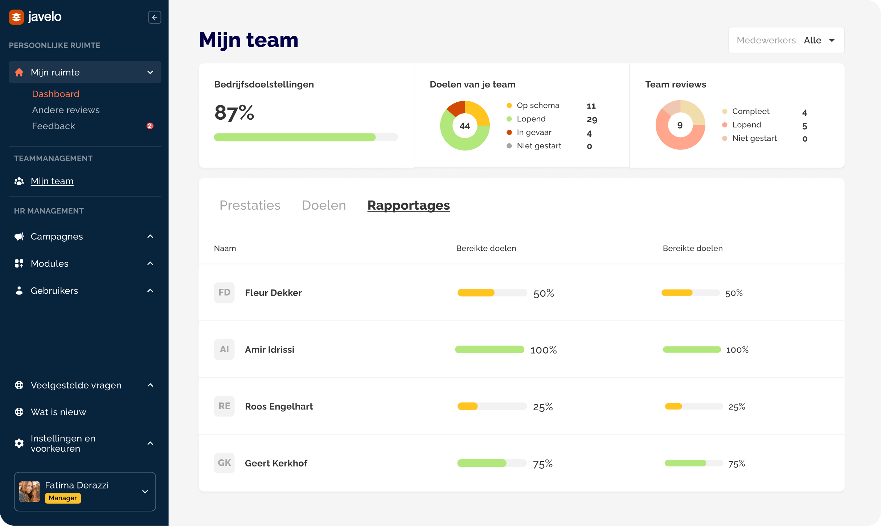Expand the Campagnes chevron
This screenshot has height=526, width=881.
150,237
